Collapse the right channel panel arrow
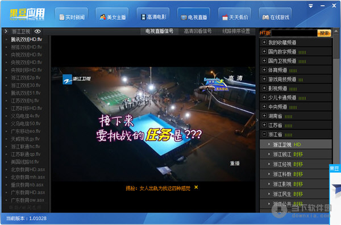This screenshot has height=225, width=341. tap(257, 120)
